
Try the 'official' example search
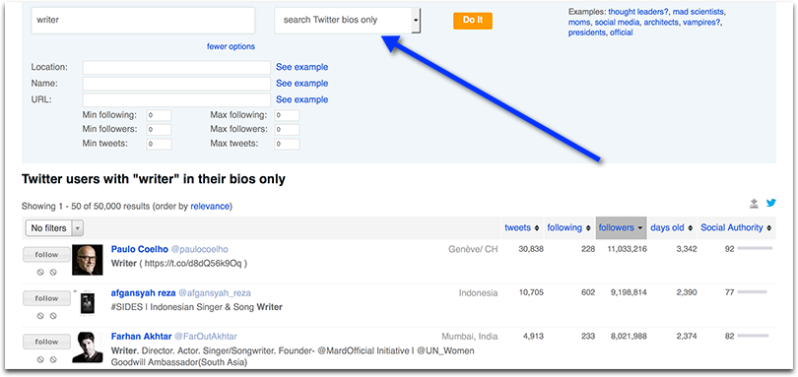tap(622, 32)
